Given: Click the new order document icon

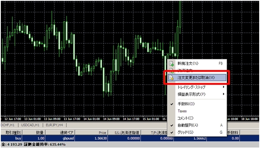Looking at the screenshot, I should pyautogui.click(x=171, y=63).
